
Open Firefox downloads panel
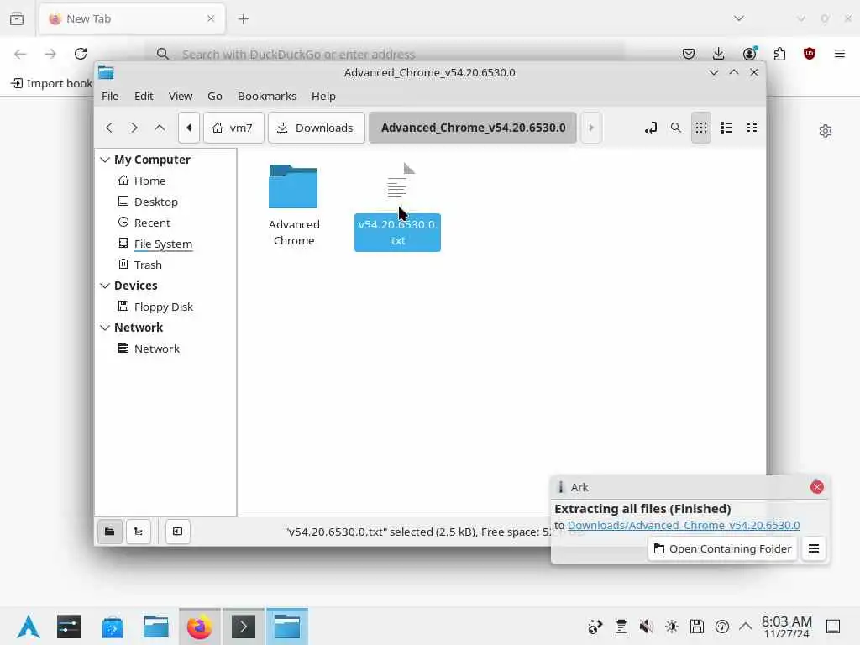tap(719, 54)
